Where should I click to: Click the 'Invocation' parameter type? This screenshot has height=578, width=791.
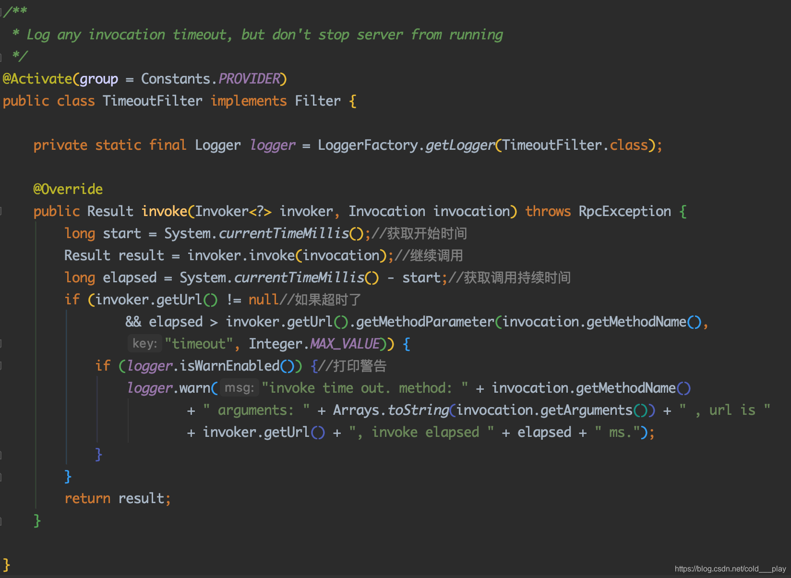(387, 211)
